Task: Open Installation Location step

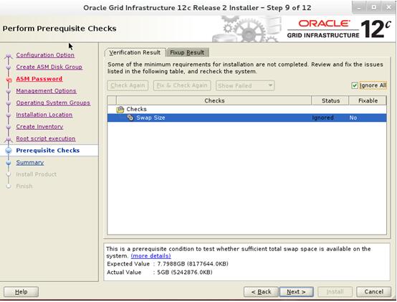Action: tap(44, 115)
